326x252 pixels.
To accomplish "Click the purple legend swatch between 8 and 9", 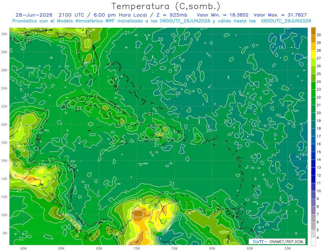I will (313, 203).
